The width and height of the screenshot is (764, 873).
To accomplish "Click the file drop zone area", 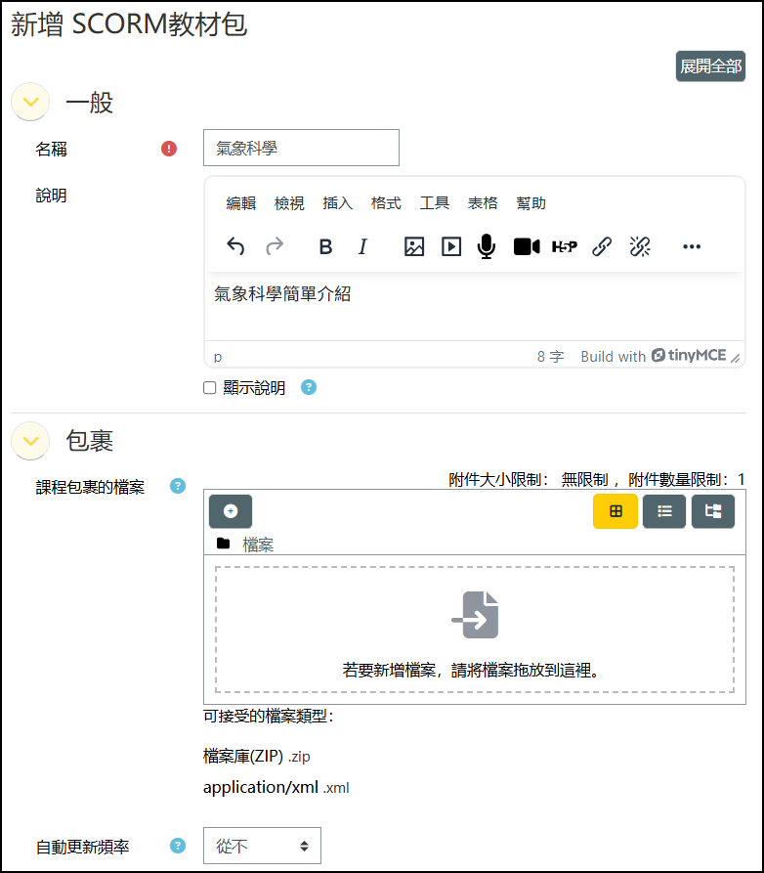I will coord(475,630).
